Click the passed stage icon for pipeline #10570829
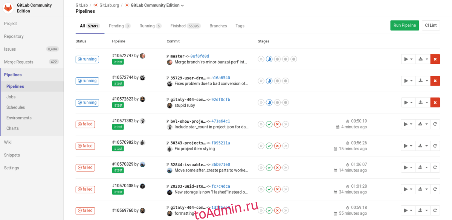 (x=269, y=168)
